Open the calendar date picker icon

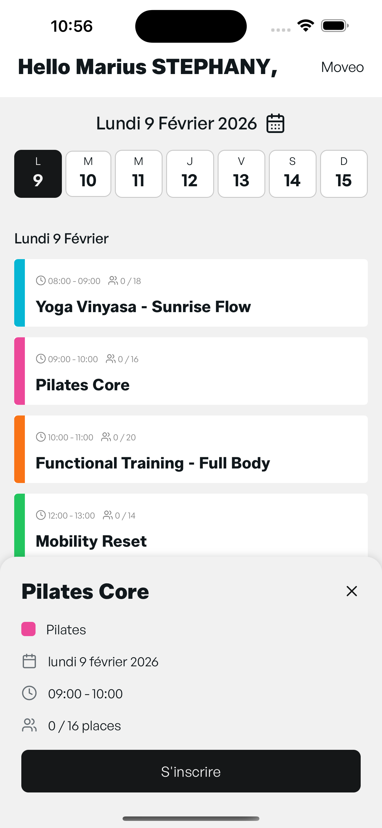pos(275,123)
